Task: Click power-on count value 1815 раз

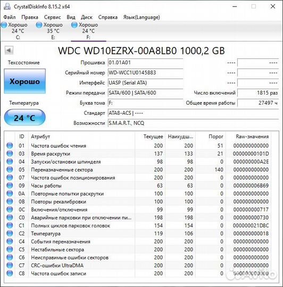Action: click(x=258, y=93)
